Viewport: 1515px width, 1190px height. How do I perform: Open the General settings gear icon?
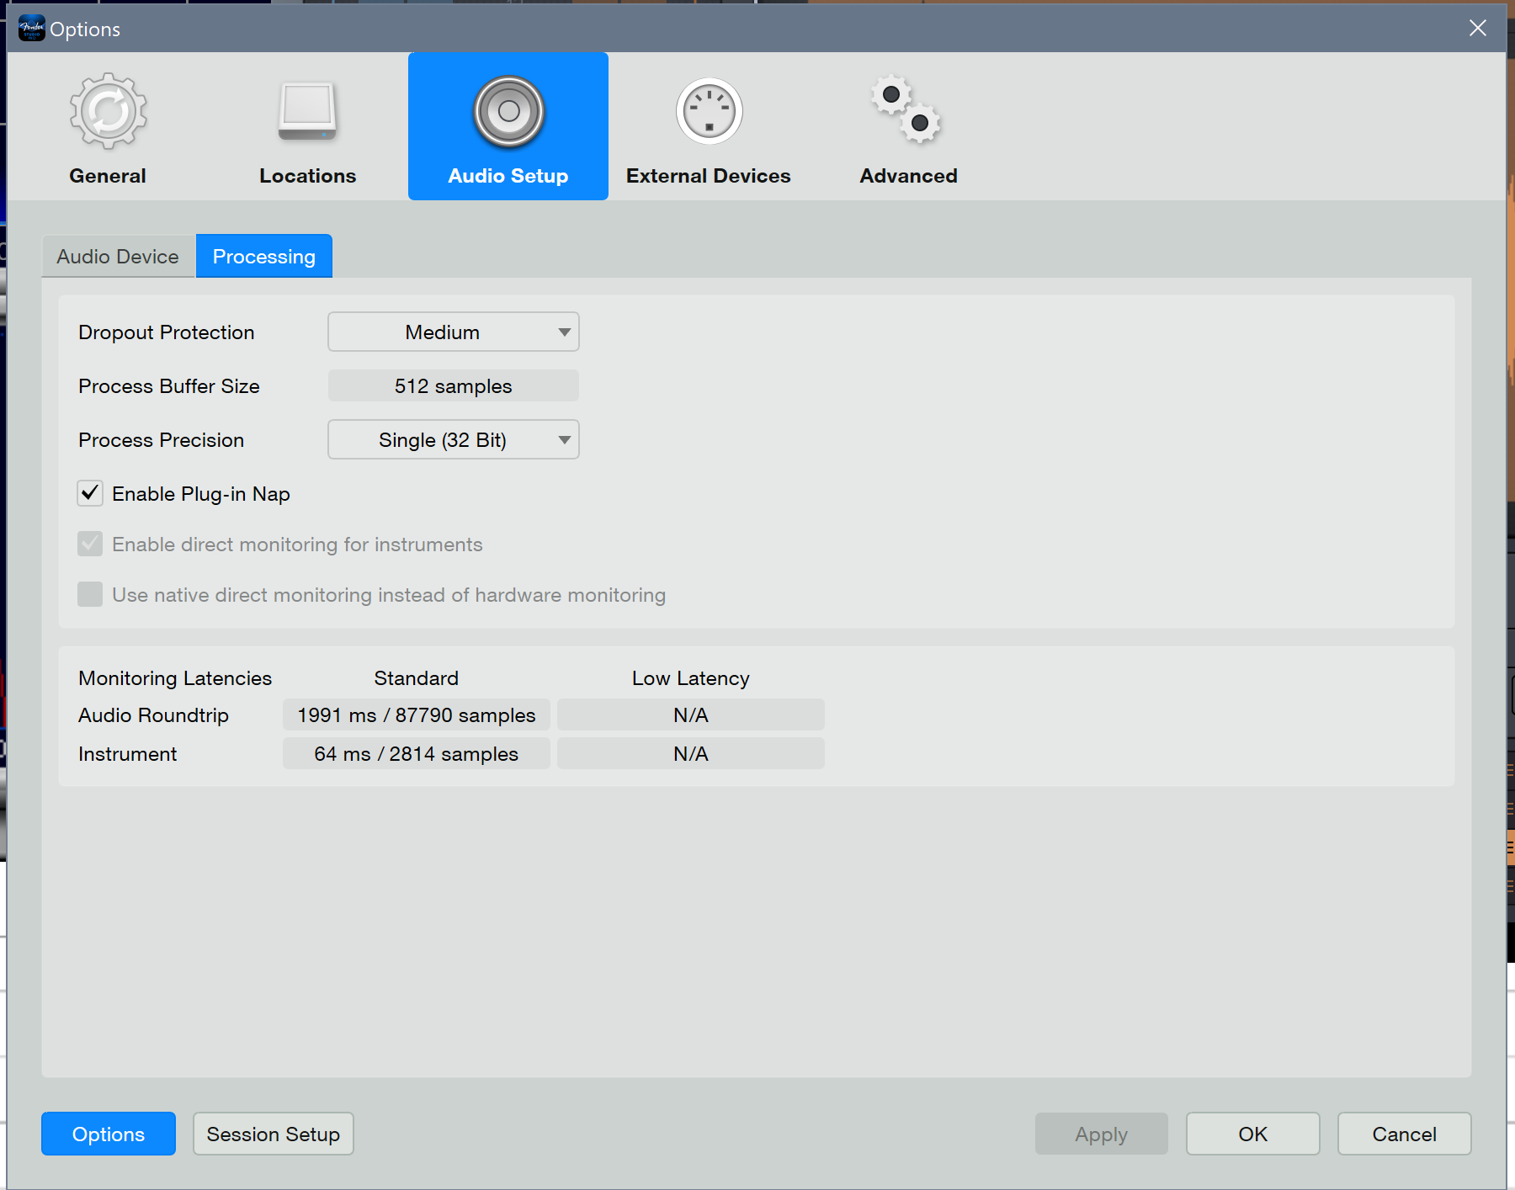(108, 112)
